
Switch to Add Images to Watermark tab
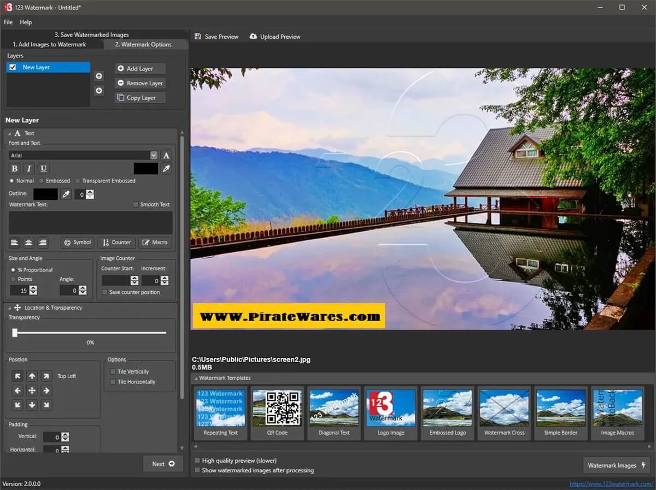(49, 44)
